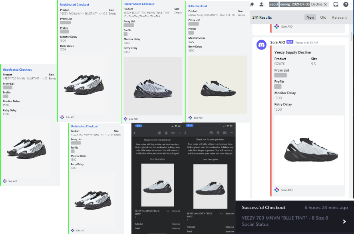Click the search results scrollbar
The image size is (354, 234).
[x=352, y=36]
